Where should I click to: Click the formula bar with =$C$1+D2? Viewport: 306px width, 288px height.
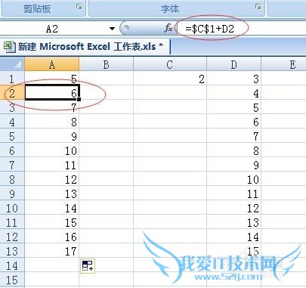[241, 28]
